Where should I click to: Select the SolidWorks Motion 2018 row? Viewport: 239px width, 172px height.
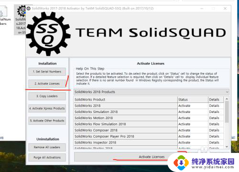coord(125,118)
